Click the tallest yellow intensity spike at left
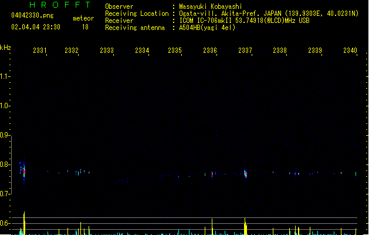The height and width of the screenshot is (235, 369). click(x=24, y=223)
